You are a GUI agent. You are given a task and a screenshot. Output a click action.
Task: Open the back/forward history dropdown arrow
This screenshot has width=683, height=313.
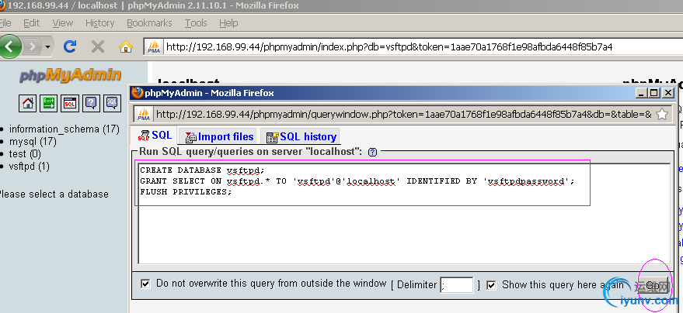(47, 46)
